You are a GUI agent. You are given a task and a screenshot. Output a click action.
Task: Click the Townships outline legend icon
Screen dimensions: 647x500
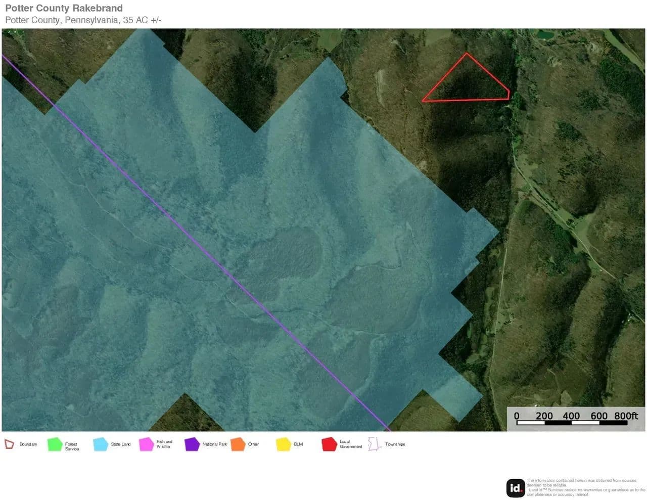[x=374, y=444]
